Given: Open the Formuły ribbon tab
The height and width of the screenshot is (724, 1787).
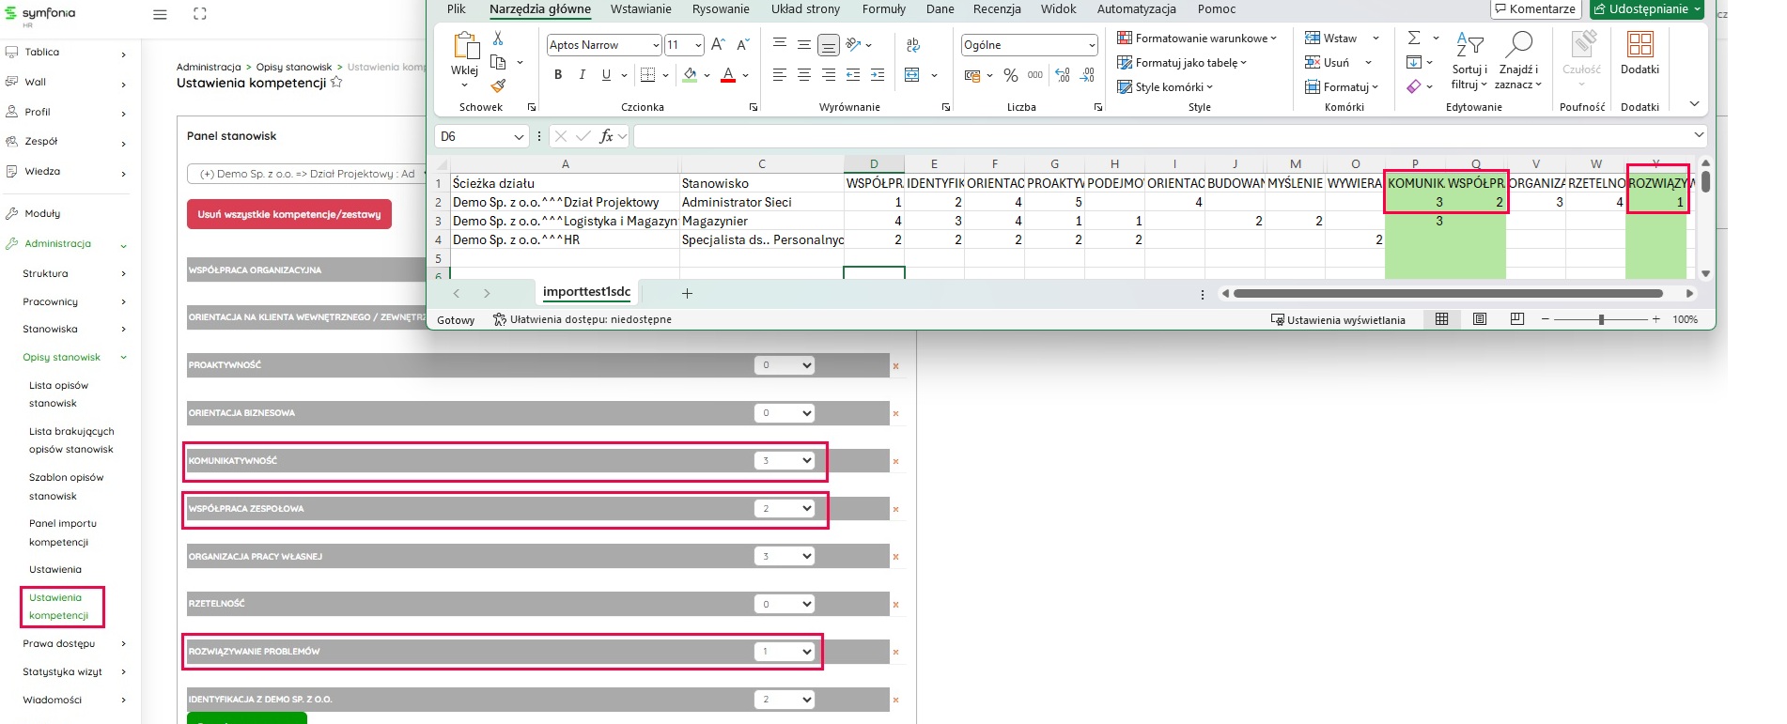Looking at the screenshot, I should pyautogui.click(x=883, y=9).
